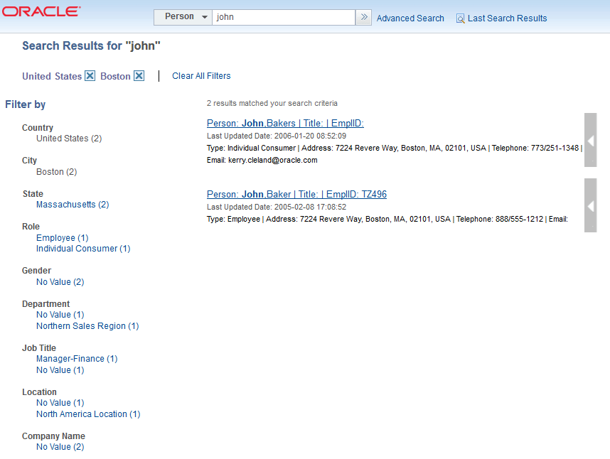Click the Oracle logo

(x=41, y=11)
